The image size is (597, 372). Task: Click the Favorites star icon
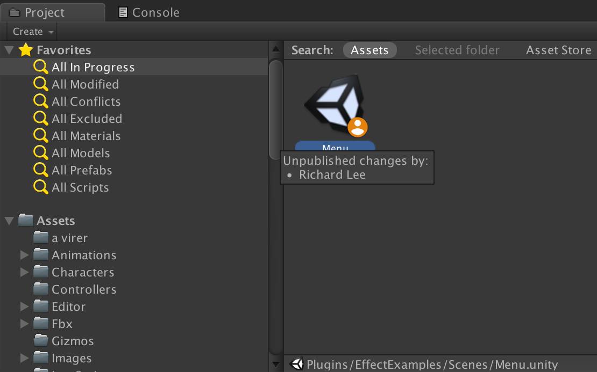25,50
